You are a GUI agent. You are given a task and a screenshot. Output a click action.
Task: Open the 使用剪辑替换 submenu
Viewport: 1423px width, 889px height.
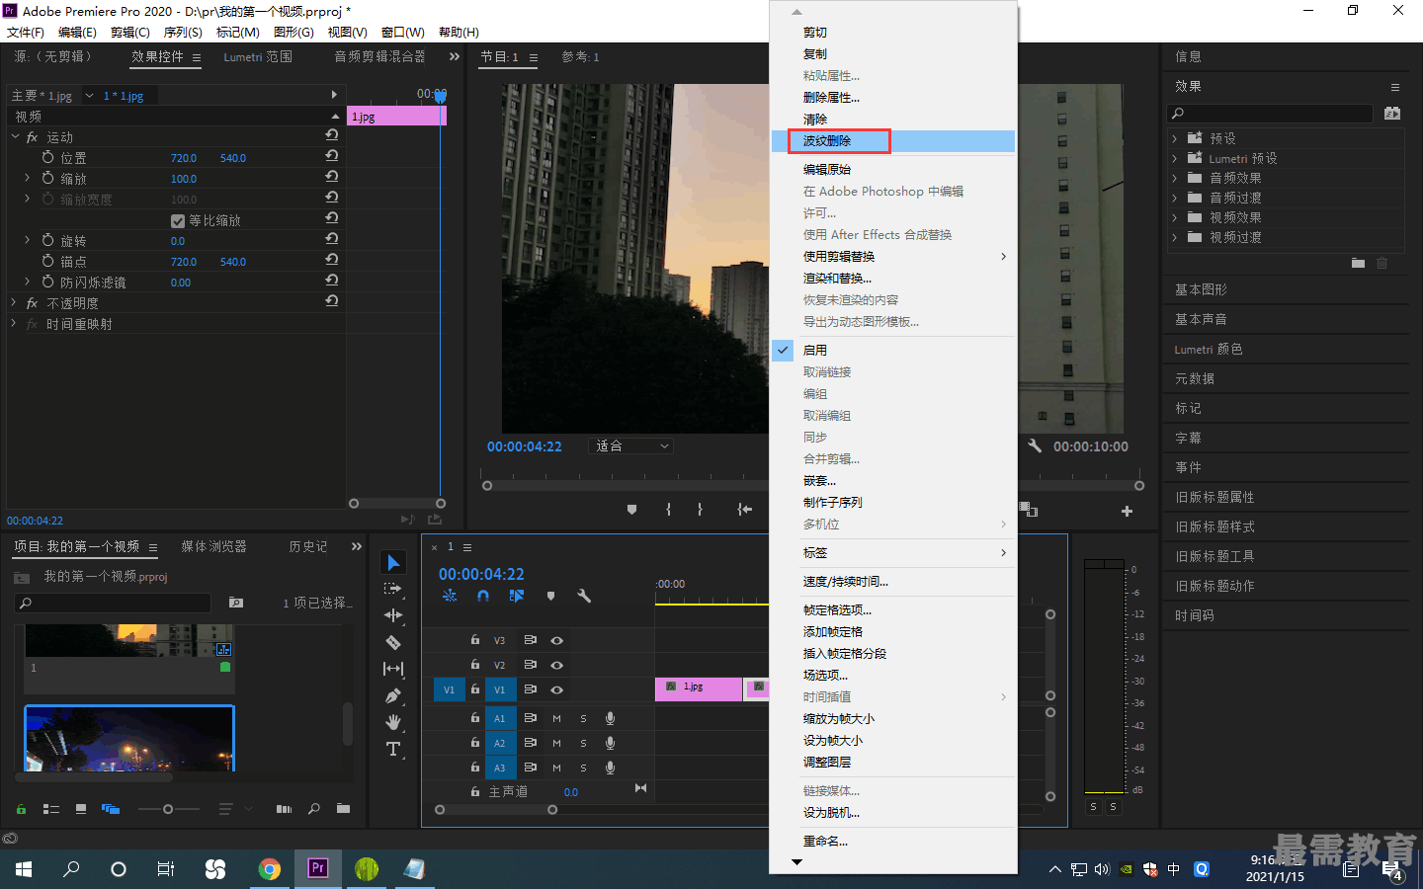click(893, 256)
